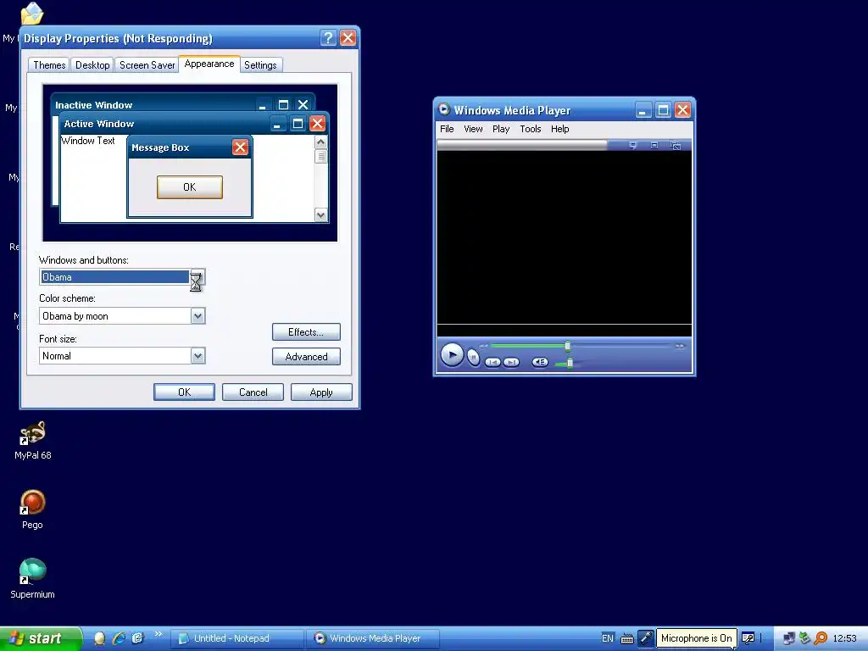Click network computers tray icon
This screenshot has height=651, width=868.
[x=789, y=638]
